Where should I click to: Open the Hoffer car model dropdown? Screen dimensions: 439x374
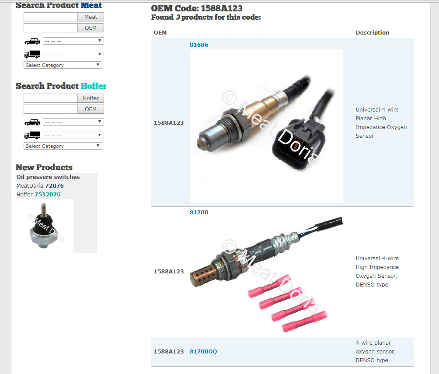pos(73,122)
